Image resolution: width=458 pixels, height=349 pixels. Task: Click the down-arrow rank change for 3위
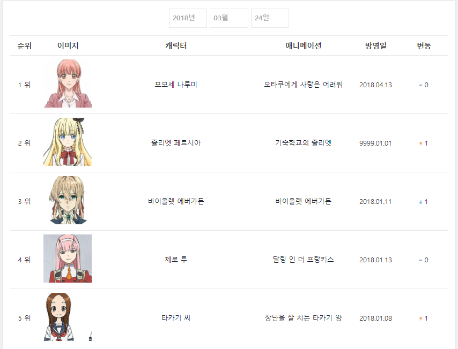click(x=424, y=201)
